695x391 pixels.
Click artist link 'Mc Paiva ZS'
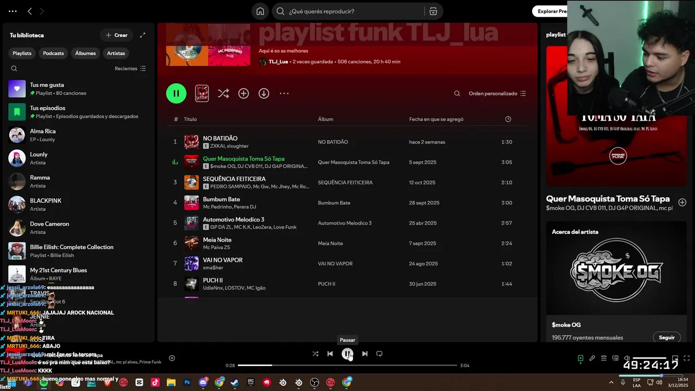tap(216, 247)
